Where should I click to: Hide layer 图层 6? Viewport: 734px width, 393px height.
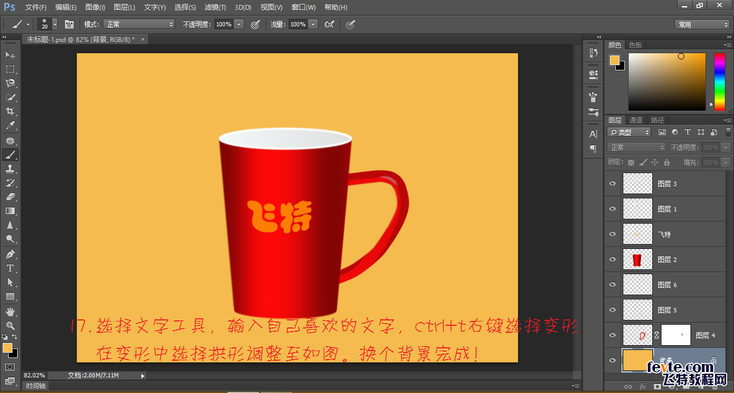(613, 284)
